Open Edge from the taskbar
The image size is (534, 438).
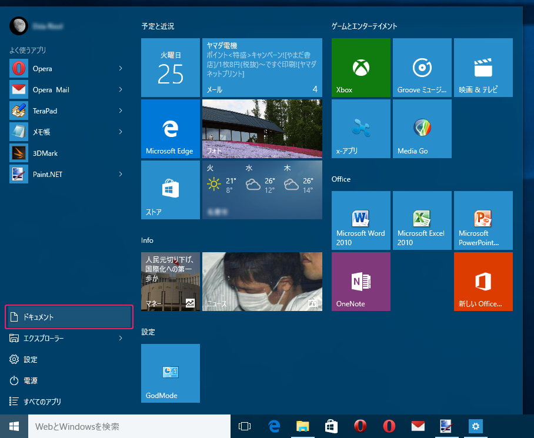274,426
